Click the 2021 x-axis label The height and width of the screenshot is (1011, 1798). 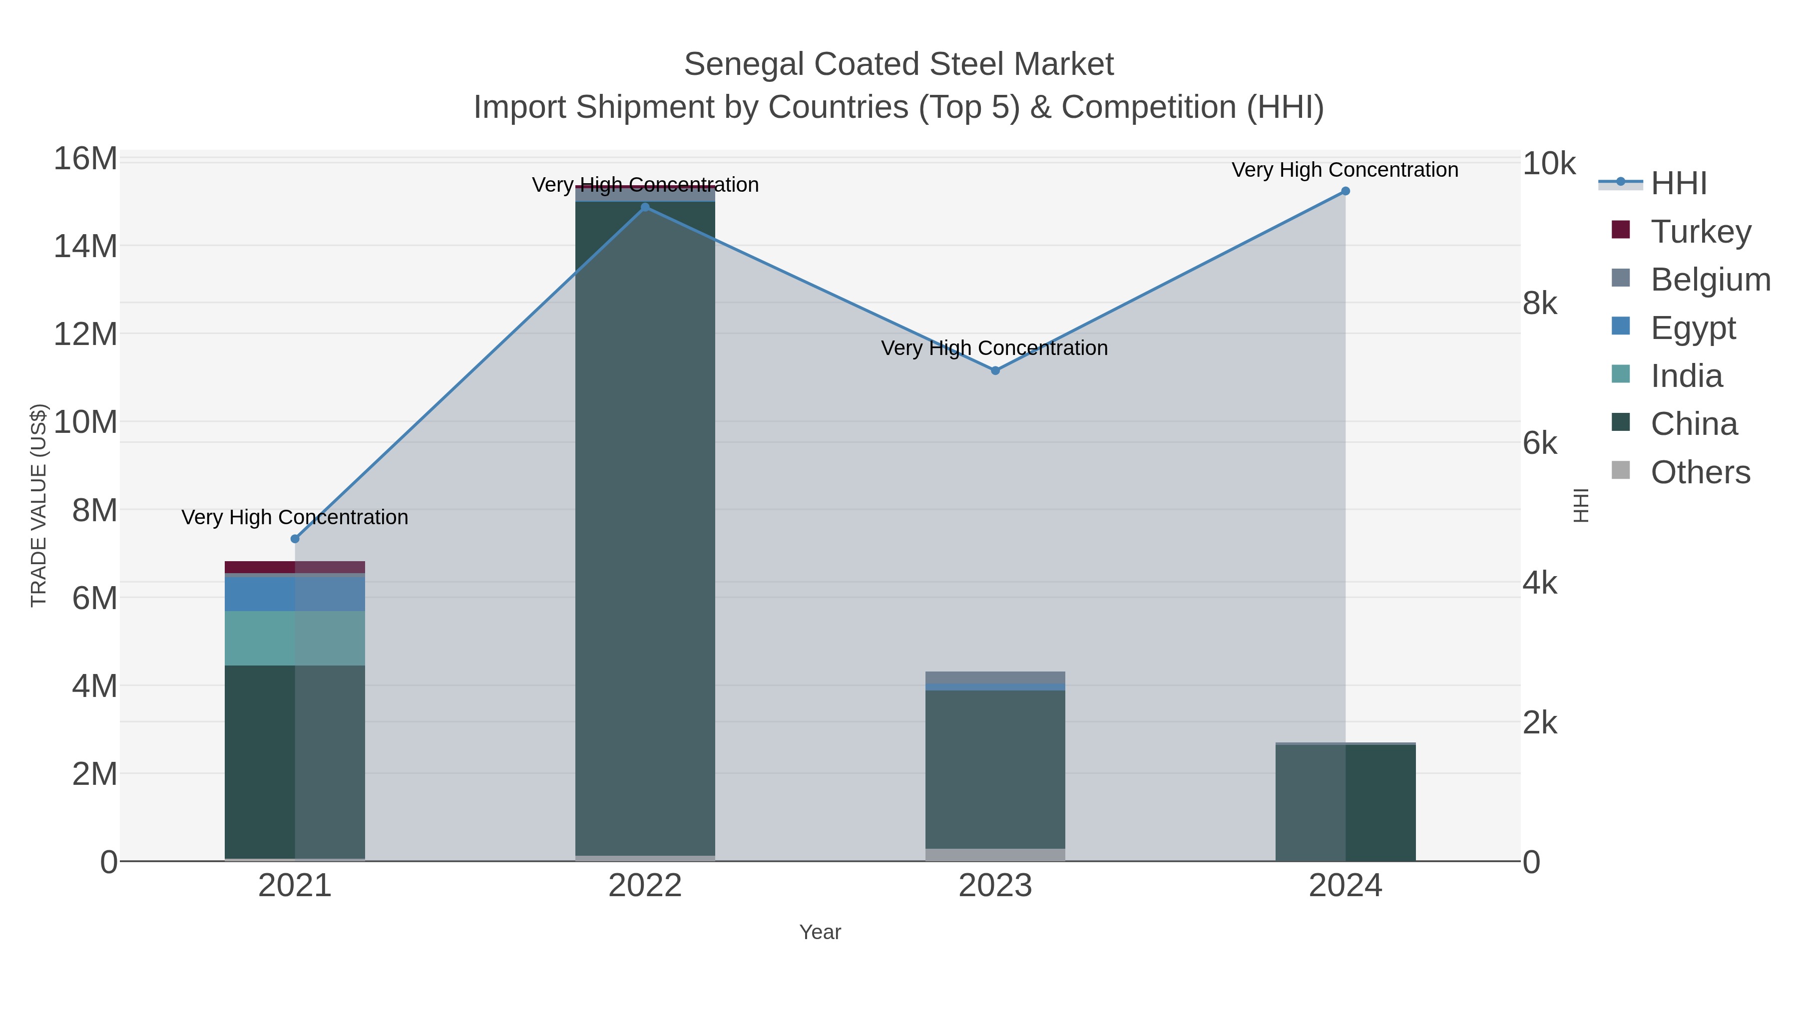pos(295,886)
